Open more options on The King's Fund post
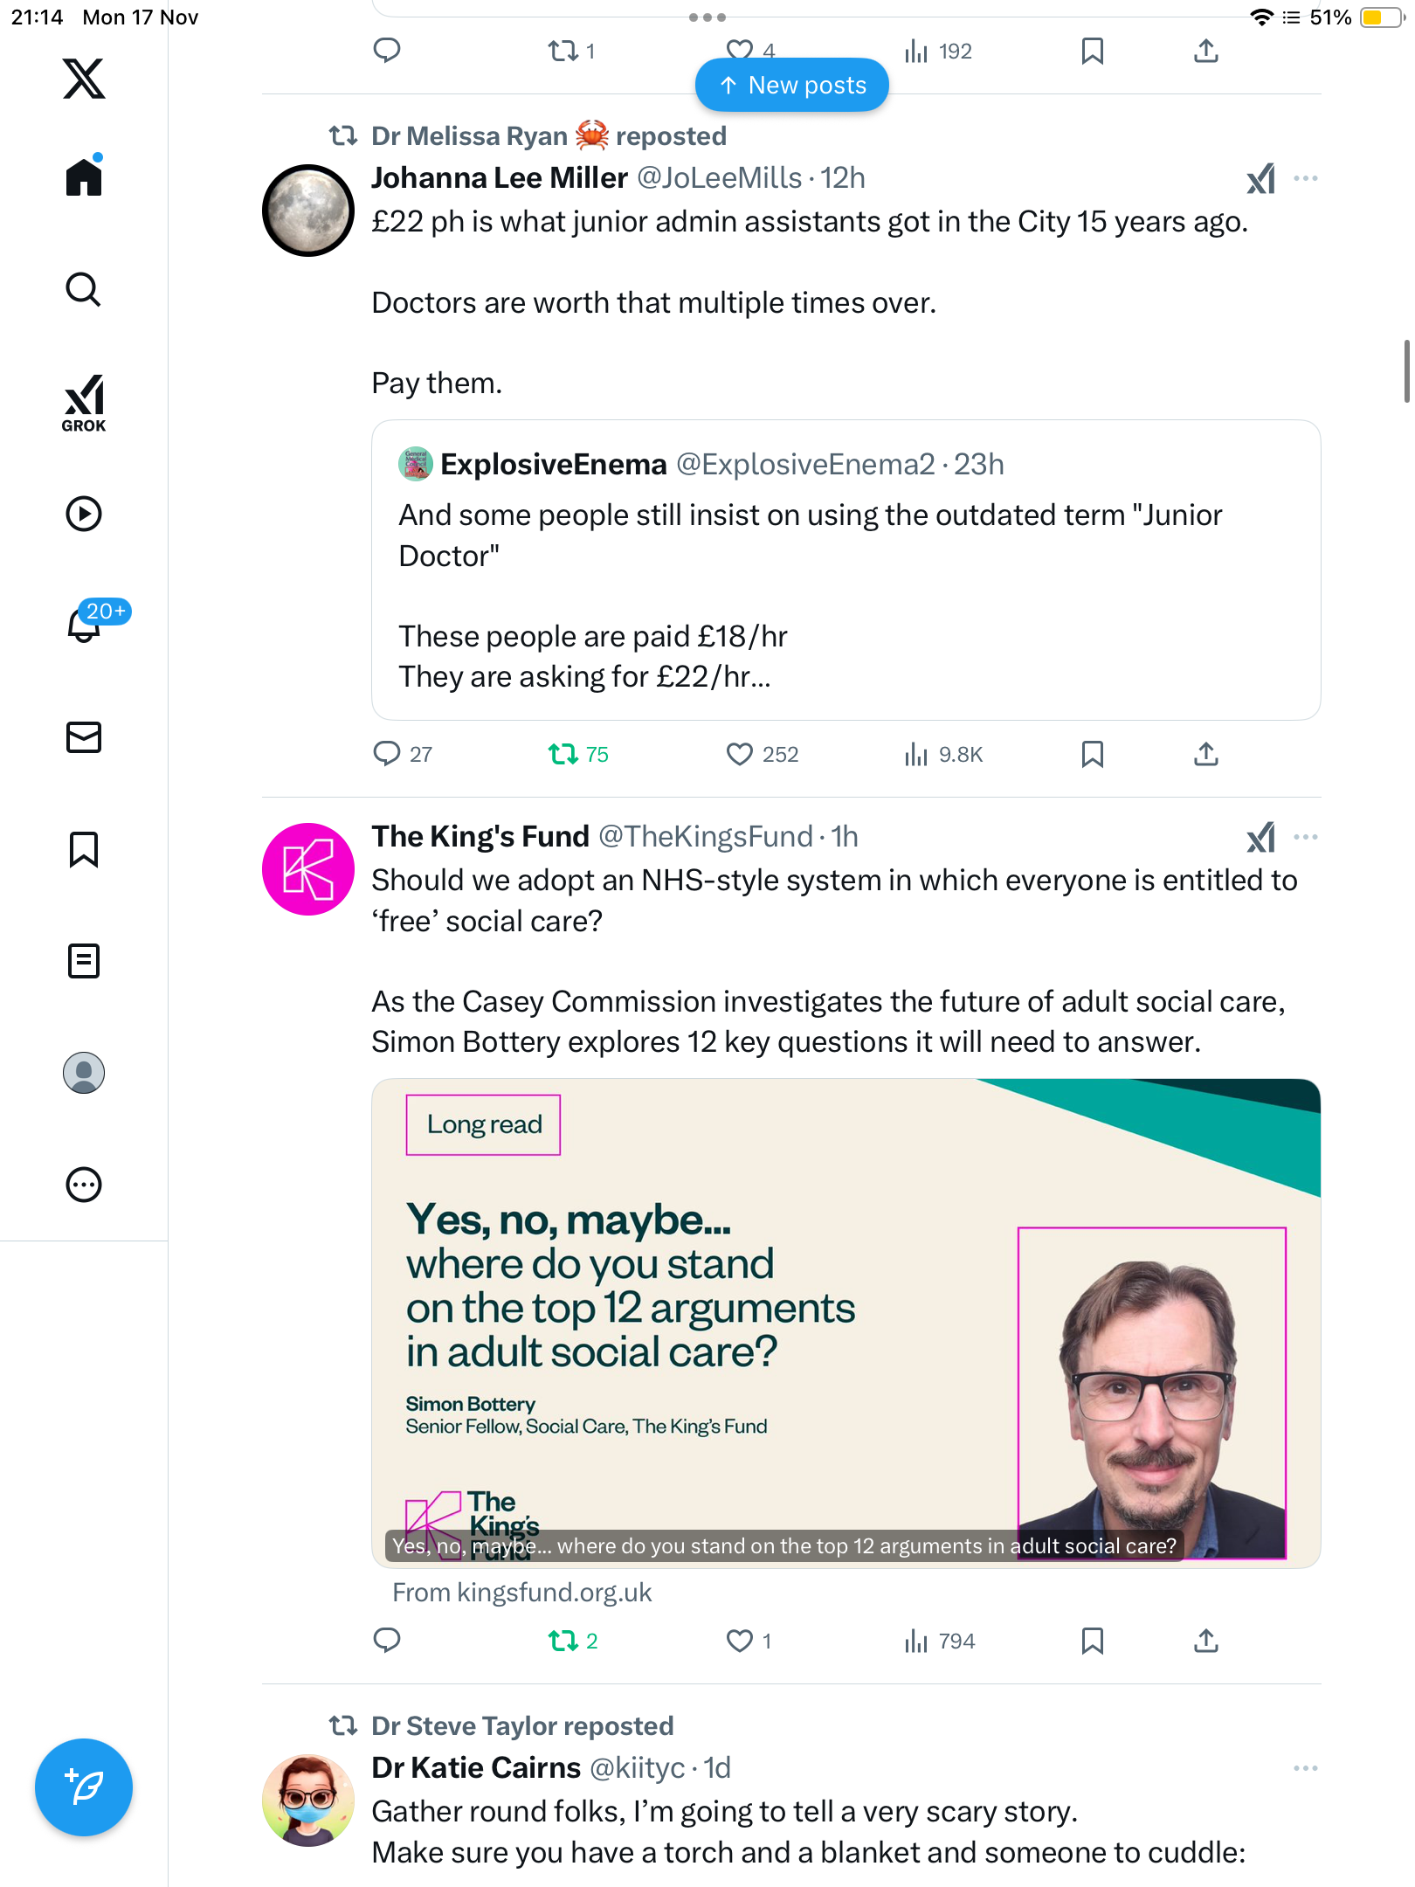1415x1887 pixels. (1305, 837)
